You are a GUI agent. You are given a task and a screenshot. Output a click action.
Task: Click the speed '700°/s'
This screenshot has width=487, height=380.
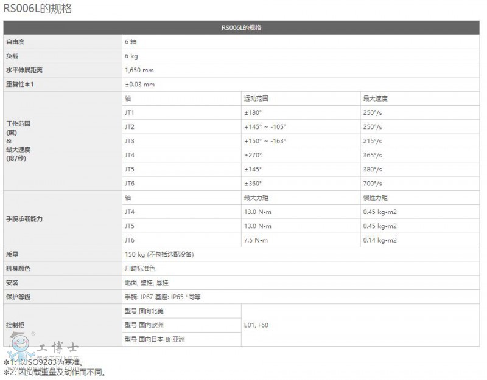coord(373,184)
